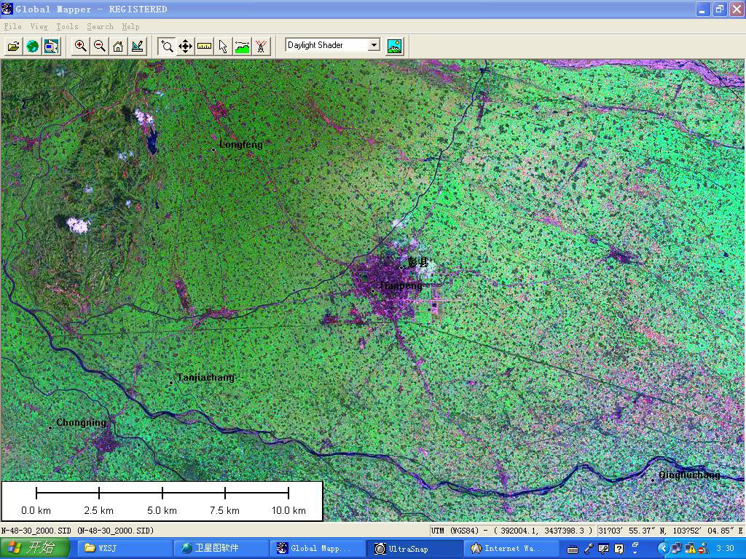
Task: Click the Zoom In magnifier icon
Action: (x=81, y=47)
